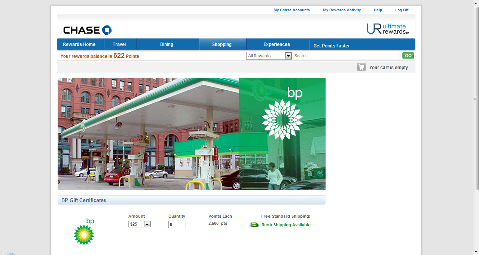Click into the Search rewards field
This screenshot has height=255, width=479.
[x=346, y=56]
